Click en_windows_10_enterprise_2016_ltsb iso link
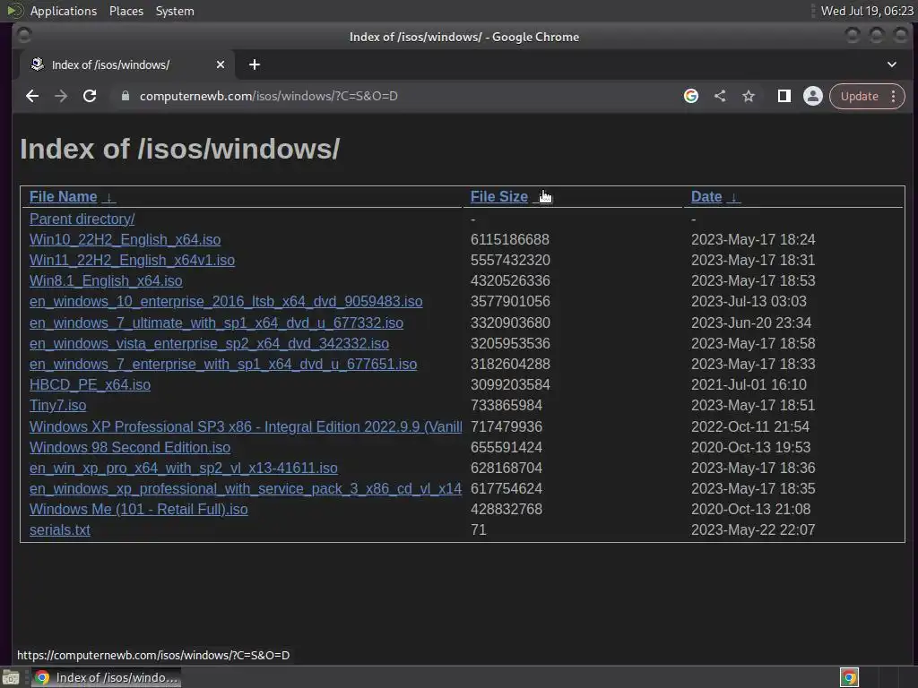 pyautogui.click(x=226, y=301)
